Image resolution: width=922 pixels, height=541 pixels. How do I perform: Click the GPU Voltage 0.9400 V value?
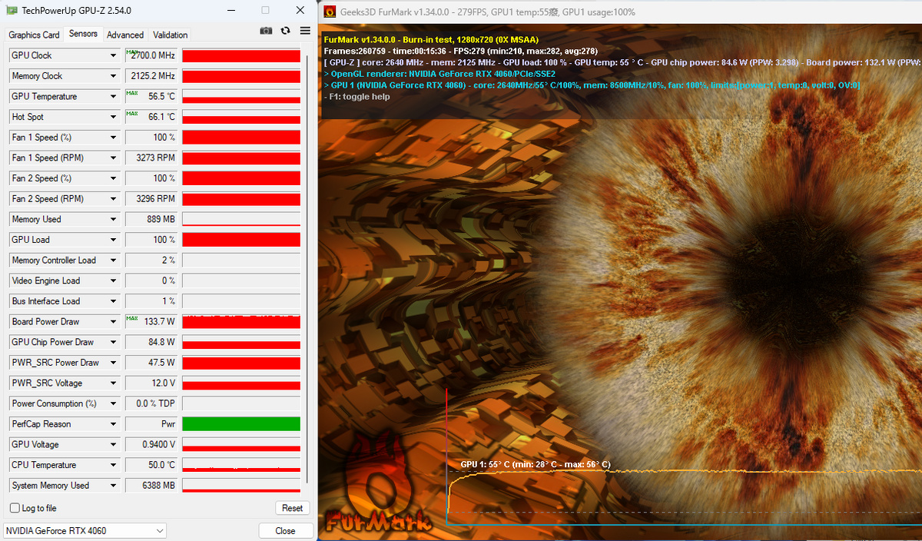pyautogui.click(x=151, y=445)
